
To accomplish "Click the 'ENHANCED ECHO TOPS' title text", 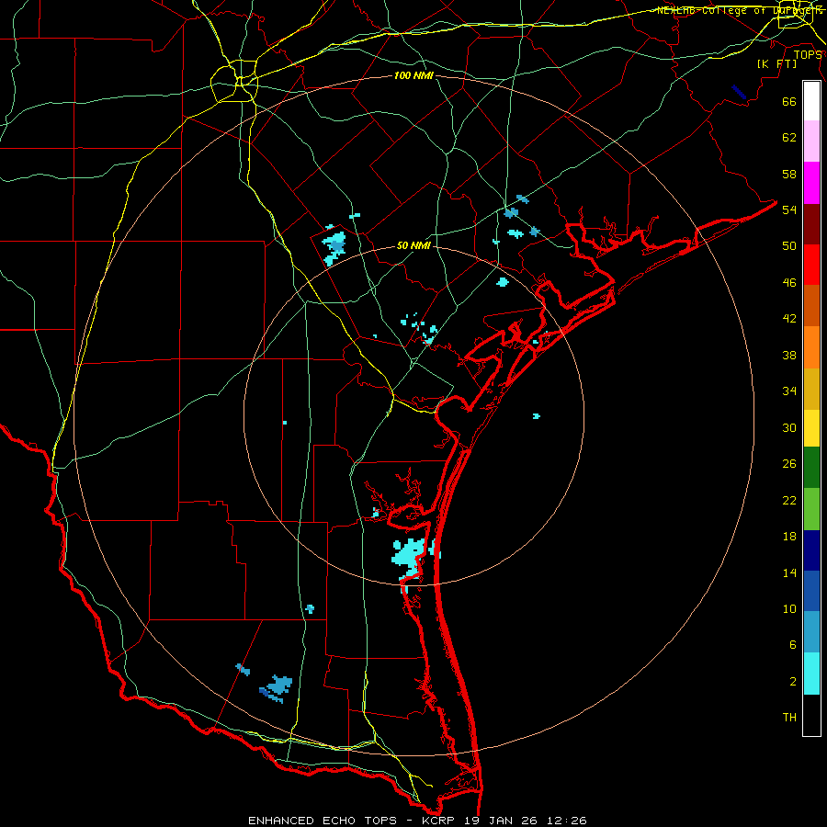I will [x=323, y=821].
